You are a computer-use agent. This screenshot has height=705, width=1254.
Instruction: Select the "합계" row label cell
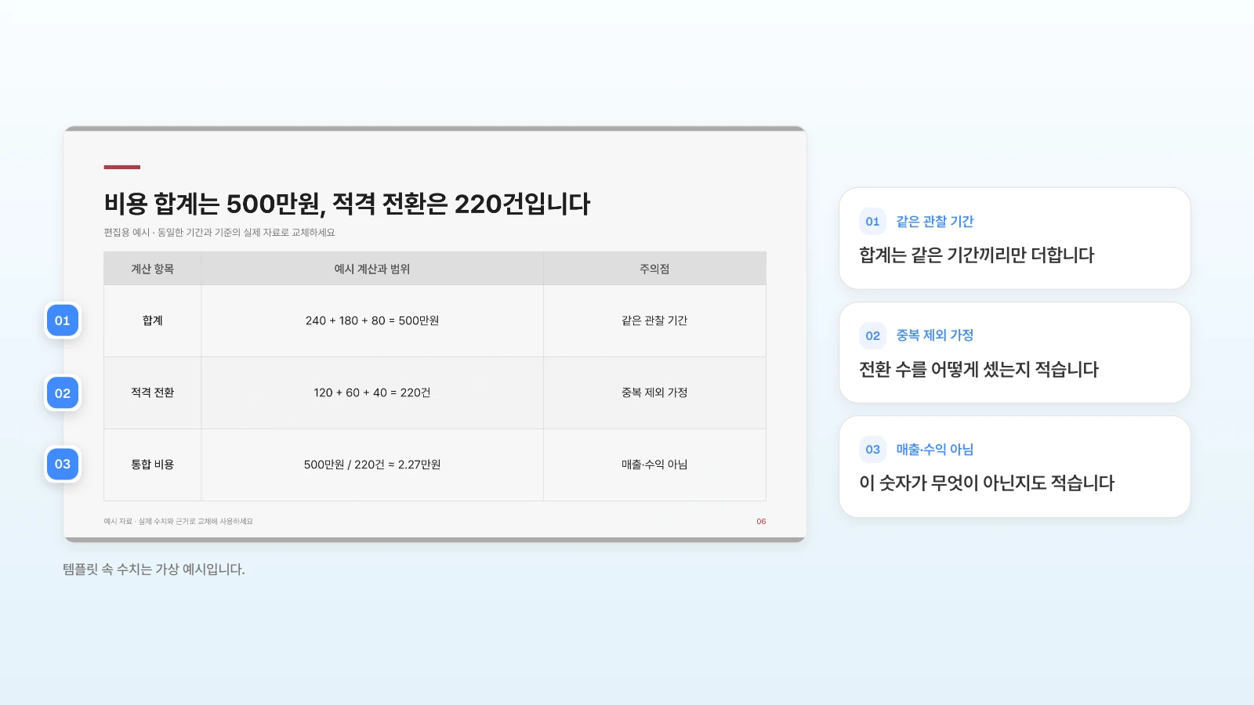(153, 321)
